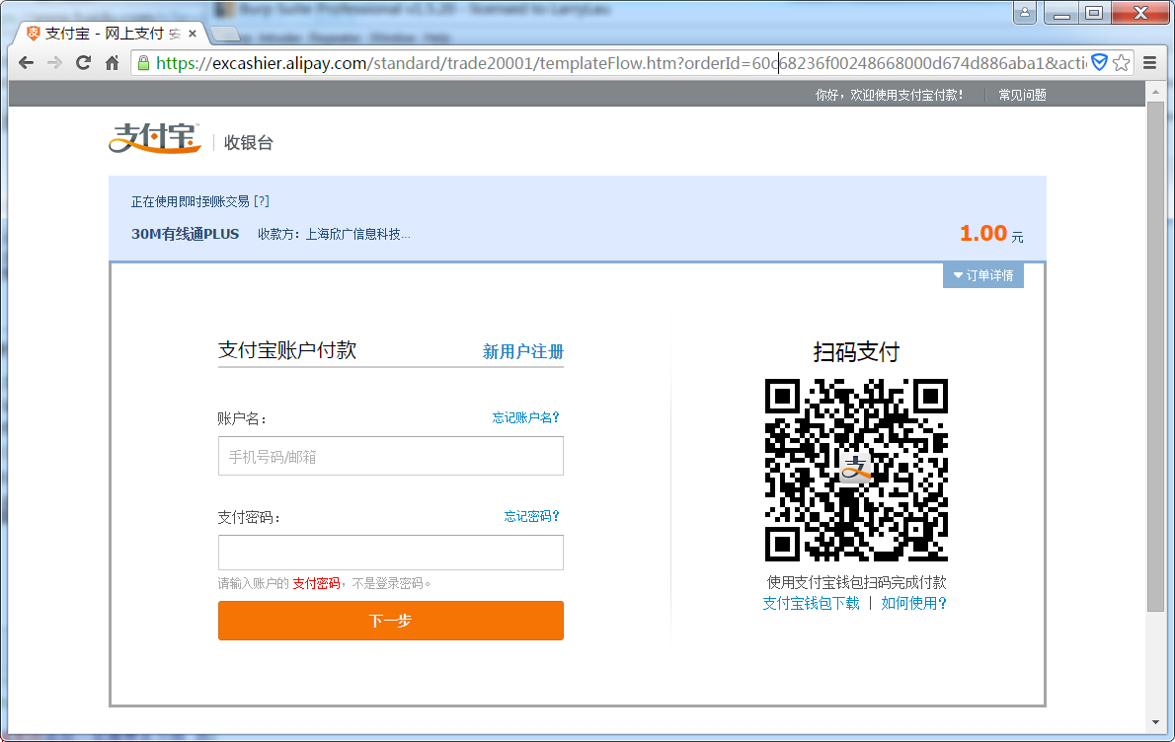Click the vertical scrollbar thumb
The height and width of the screenshot is (742, 1175).
(x=1155, y=356)
